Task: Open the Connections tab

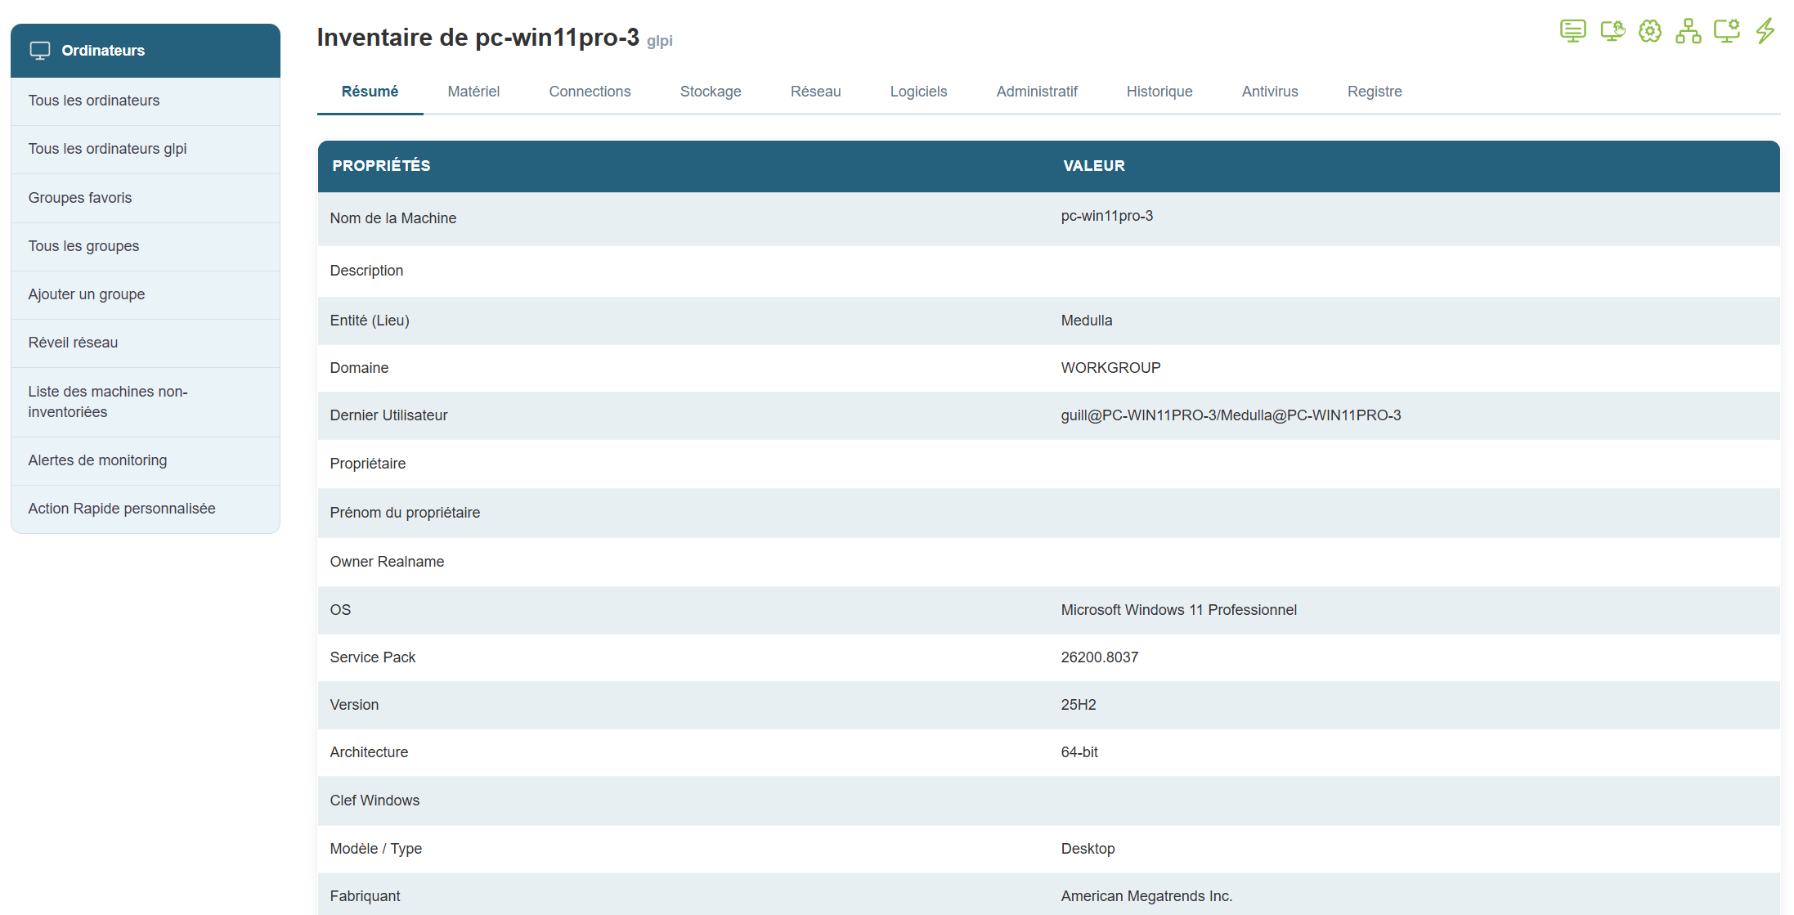Action: click(590, 92)
